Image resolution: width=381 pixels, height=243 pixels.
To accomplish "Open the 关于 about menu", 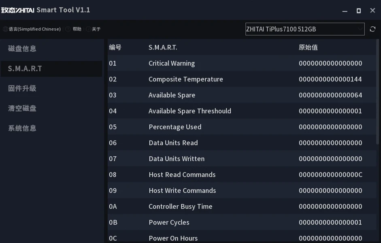I will [96, 29].
